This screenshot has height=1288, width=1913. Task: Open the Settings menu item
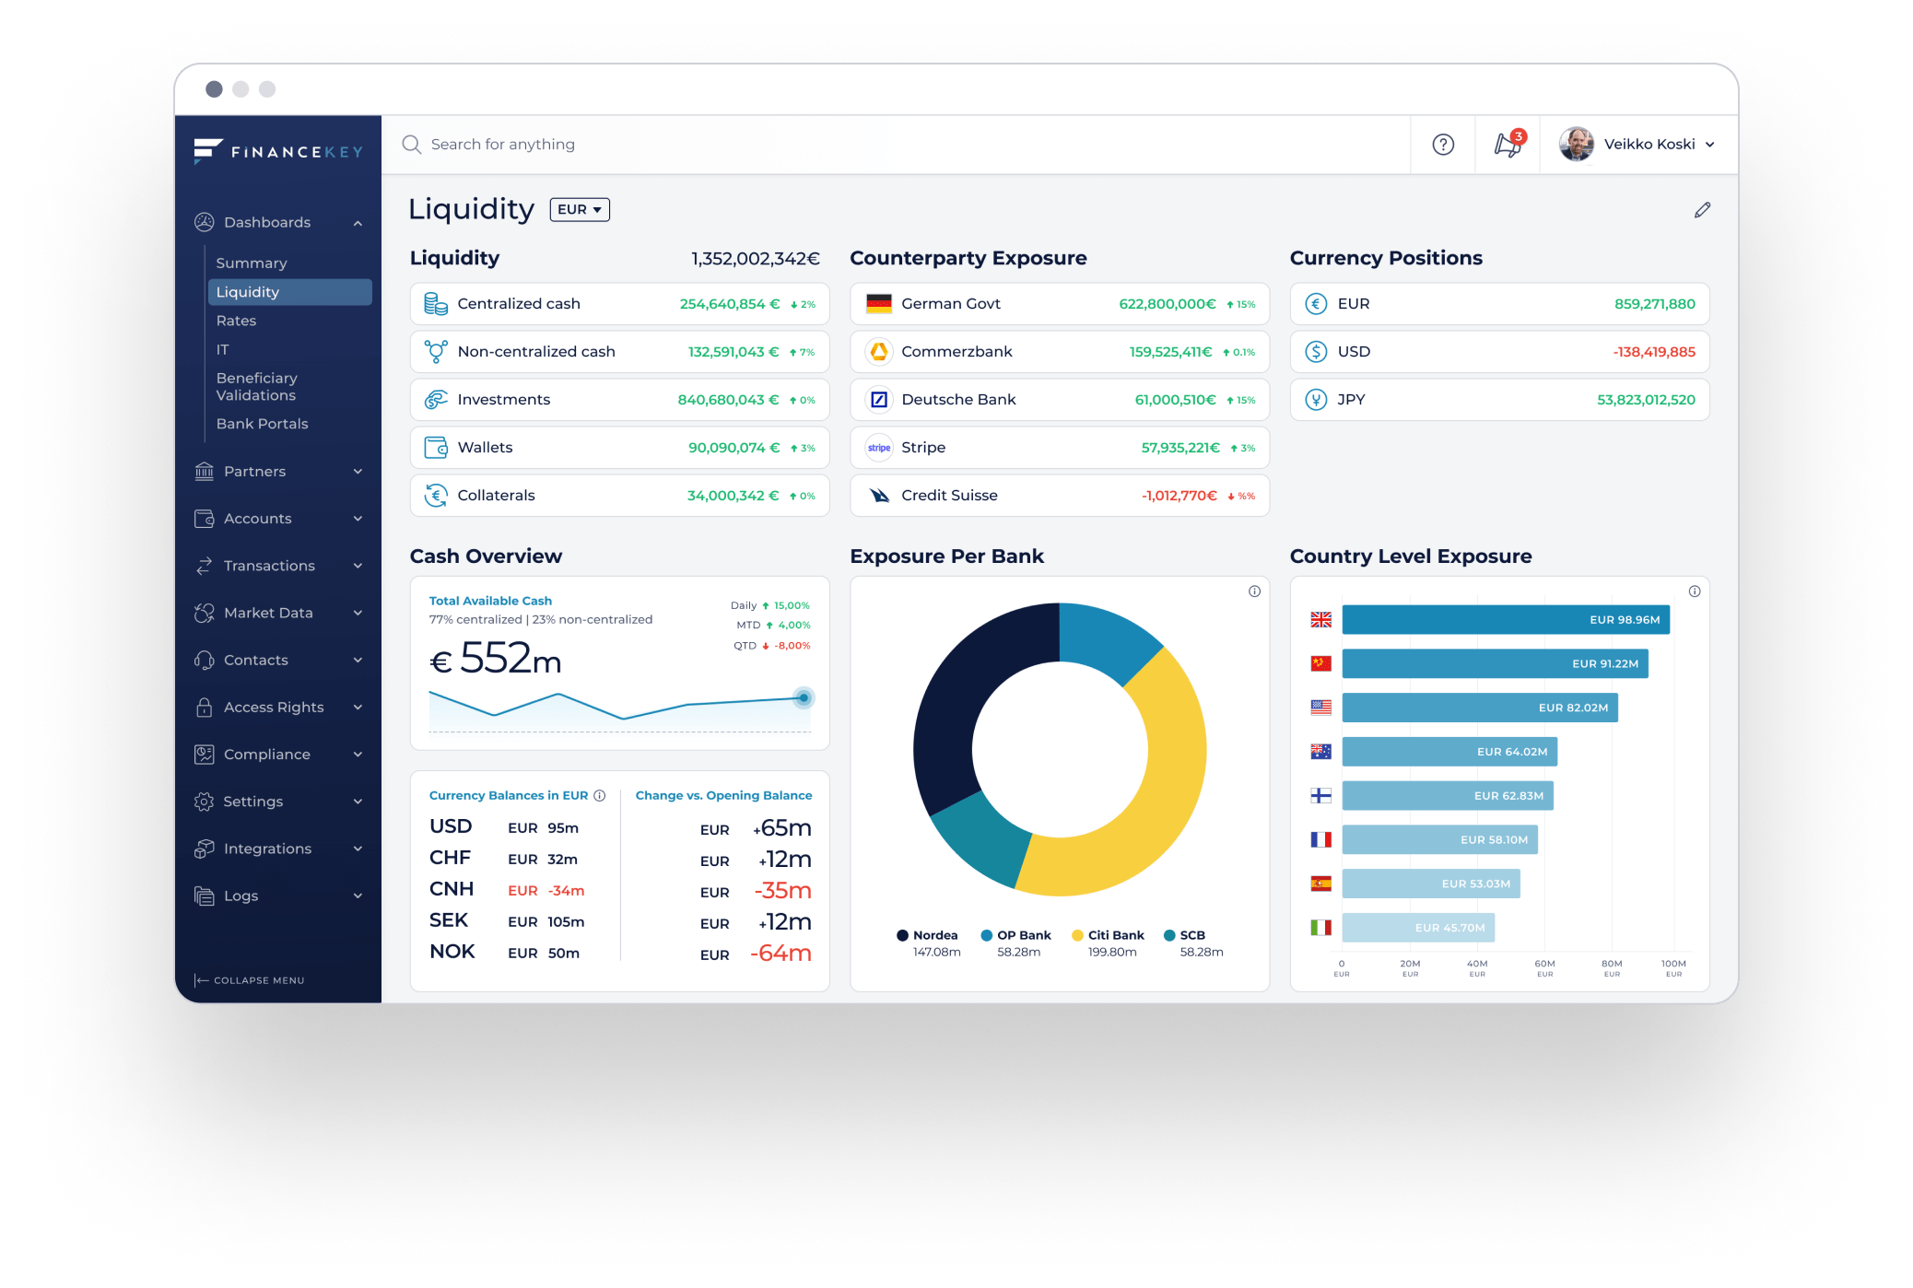coord(278,802)
